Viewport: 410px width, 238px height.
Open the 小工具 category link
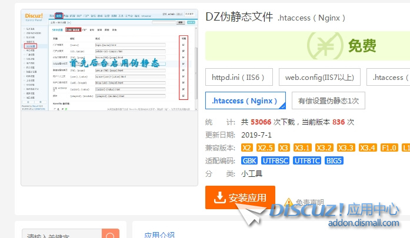(x=252, y=174)
